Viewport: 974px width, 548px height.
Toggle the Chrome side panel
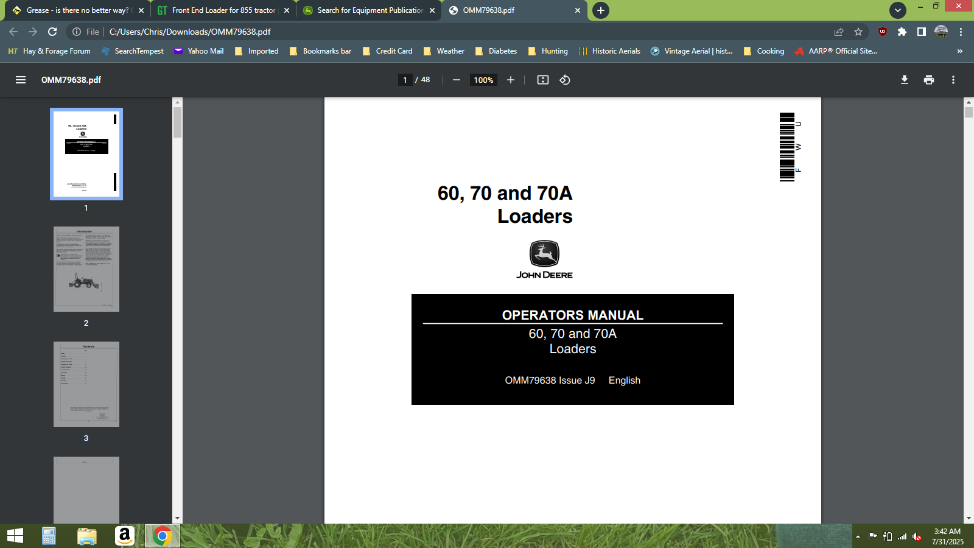(x=922, y=32)
